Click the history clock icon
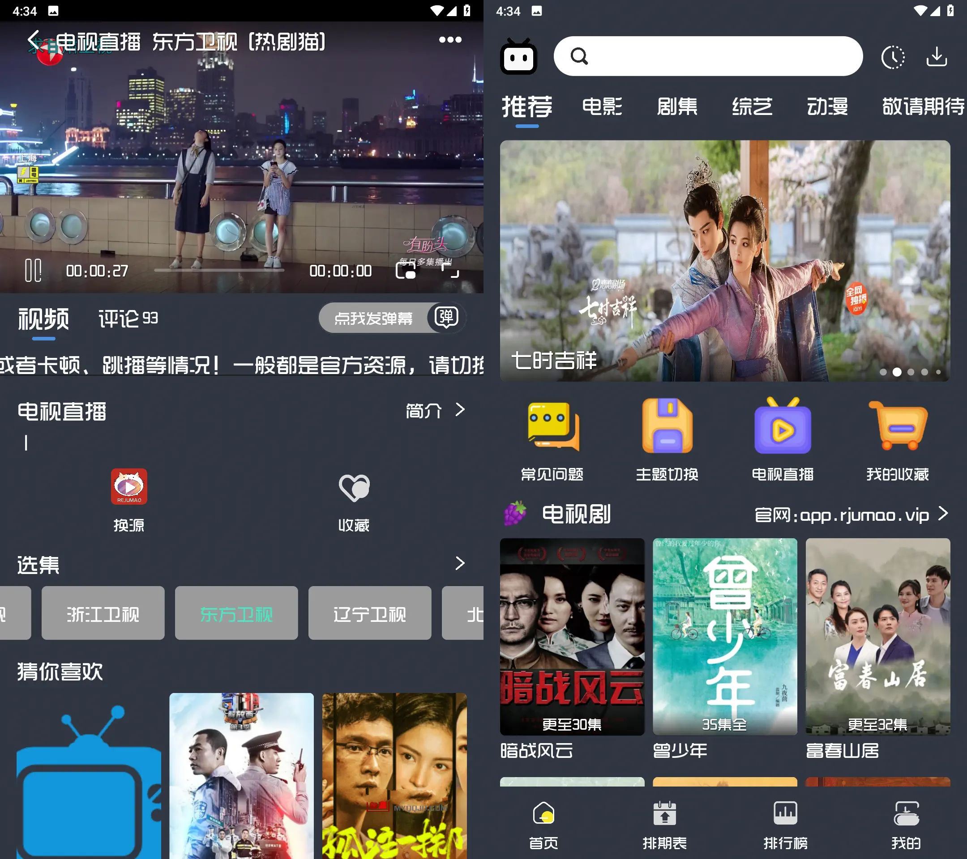 point(895,57)
